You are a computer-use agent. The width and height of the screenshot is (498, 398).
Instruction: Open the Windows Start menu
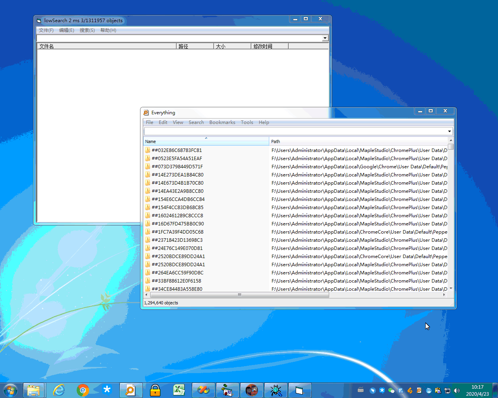[x=11, y=390]
